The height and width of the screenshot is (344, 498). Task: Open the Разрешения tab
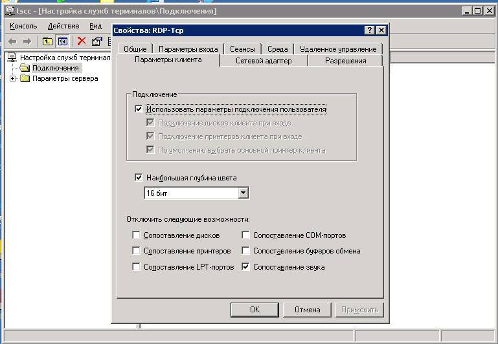pyautogui.click(x=346, y=61)
